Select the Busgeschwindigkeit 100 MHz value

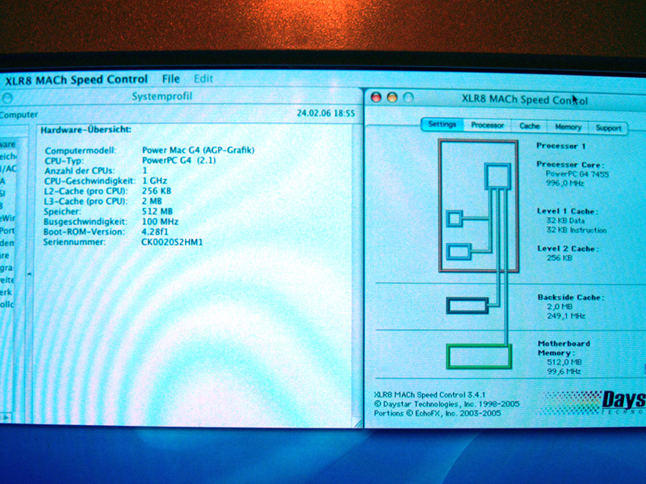coord(160,222)
